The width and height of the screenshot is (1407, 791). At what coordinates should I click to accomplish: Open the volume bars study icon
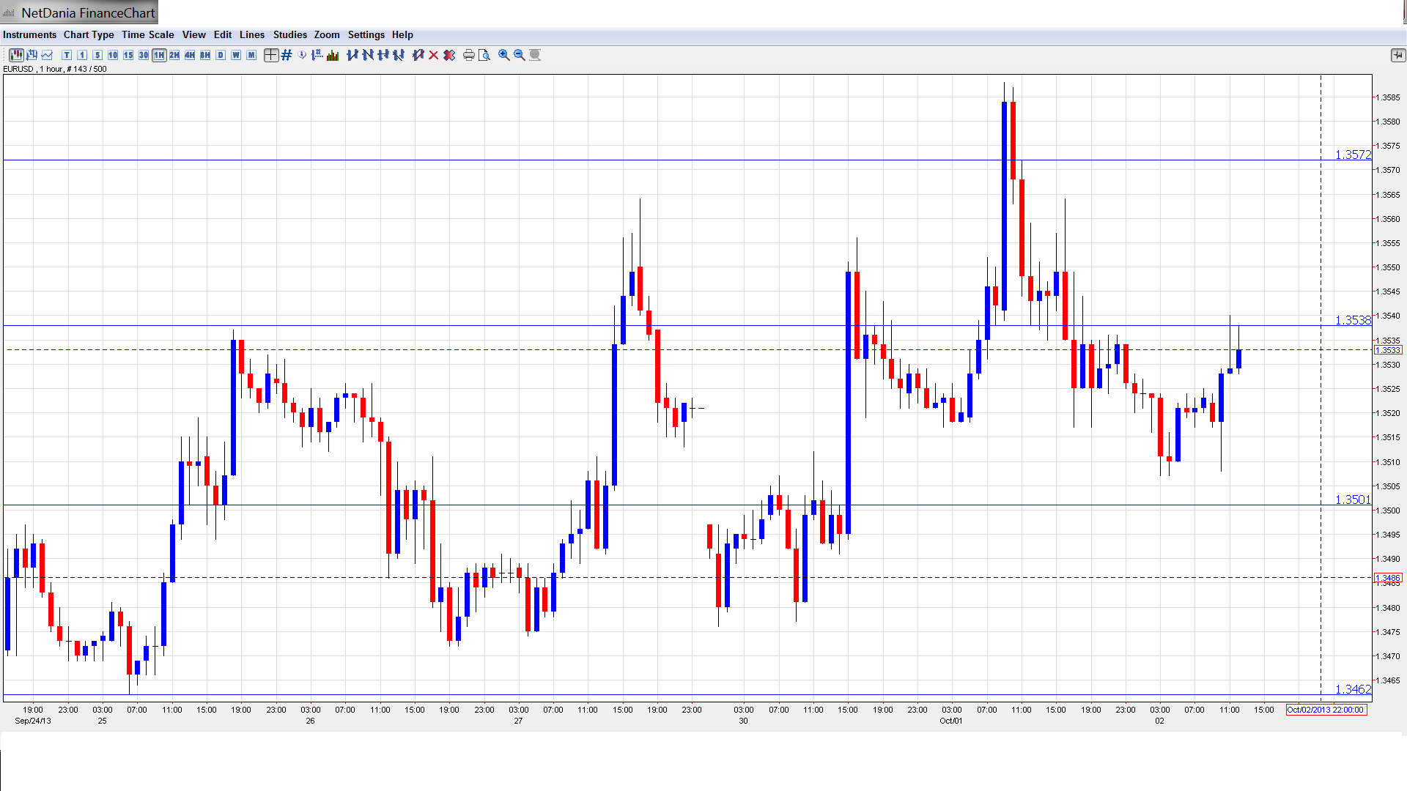pyautogui.click(x=333, y=55)
